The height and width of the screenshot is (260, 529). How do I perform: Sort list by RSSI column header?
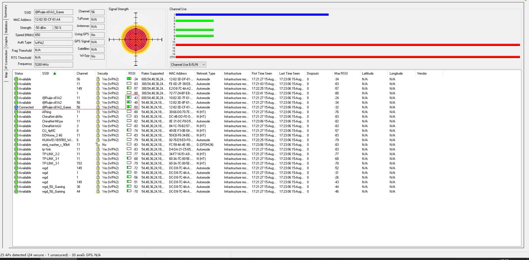pyautogui.click(x=132, y=73)
